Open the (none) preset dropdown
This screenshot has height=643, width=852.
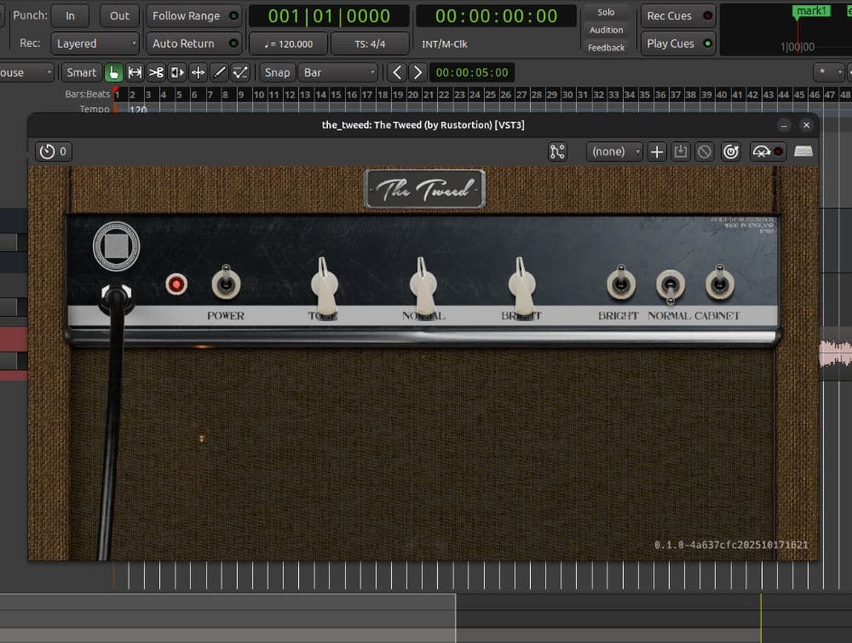[x=613, y=152]
